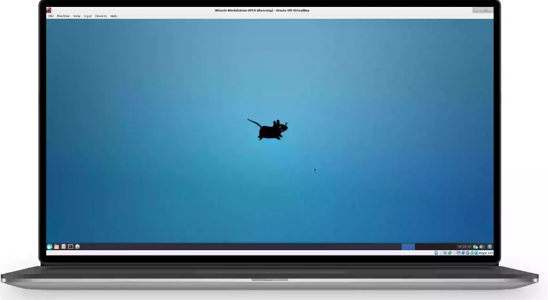Open the third panel launcher icon
Viewport: 548px width, 300px height.
coord(64,246)
